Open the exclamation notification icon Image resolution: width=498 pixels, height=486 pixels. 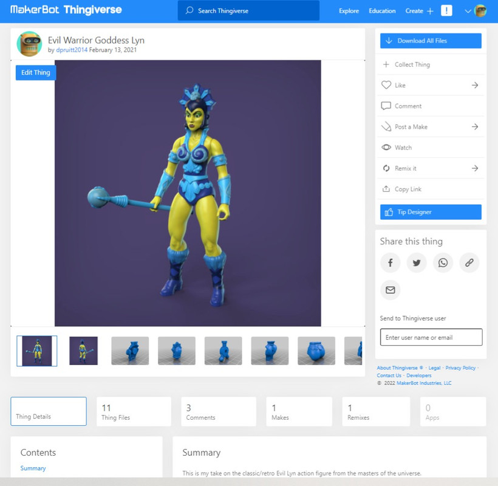tap(446, 11)
